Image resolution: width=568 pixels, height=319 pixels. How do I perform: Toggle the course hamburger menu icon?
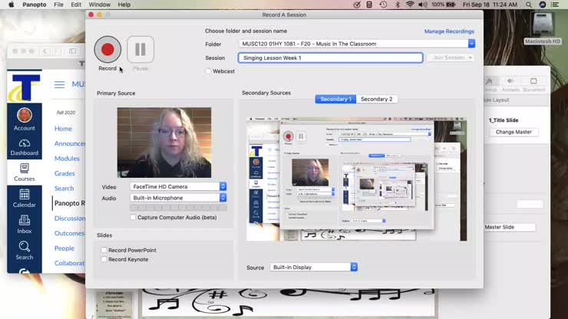59,84
